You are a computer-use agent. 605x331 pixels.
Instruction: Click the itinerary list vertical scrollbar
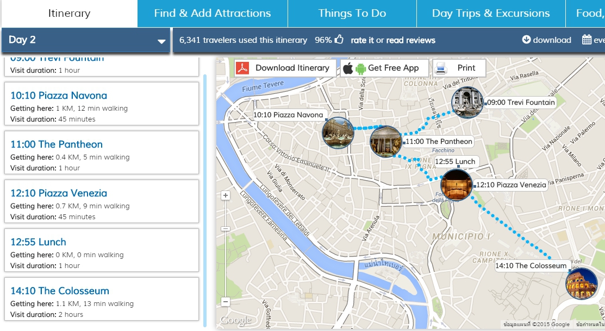[204, 200]
